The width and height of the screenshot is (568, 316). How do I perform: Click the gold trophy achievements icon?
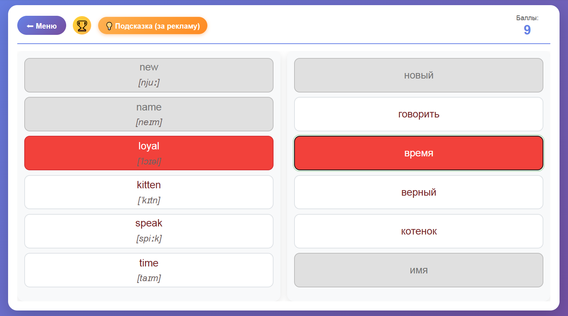(x=82, y=26)
